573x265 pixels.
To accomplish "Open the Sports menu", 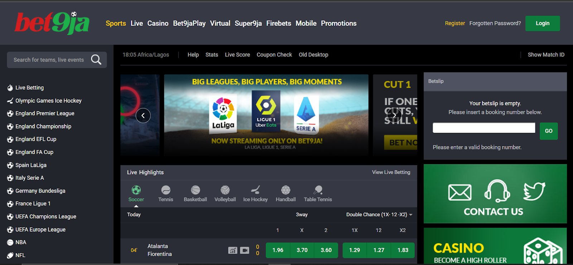I will [116, 23].
